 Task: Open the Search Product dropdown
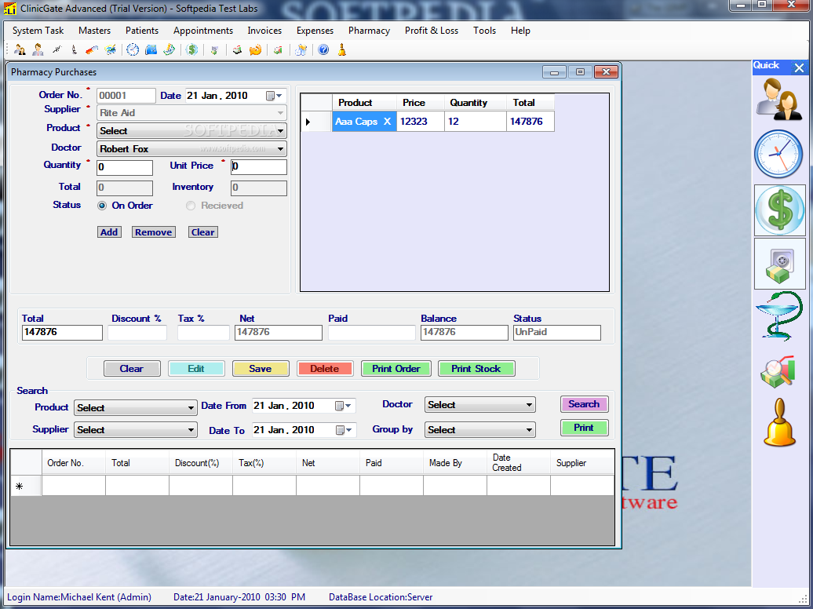pos(191,408)
